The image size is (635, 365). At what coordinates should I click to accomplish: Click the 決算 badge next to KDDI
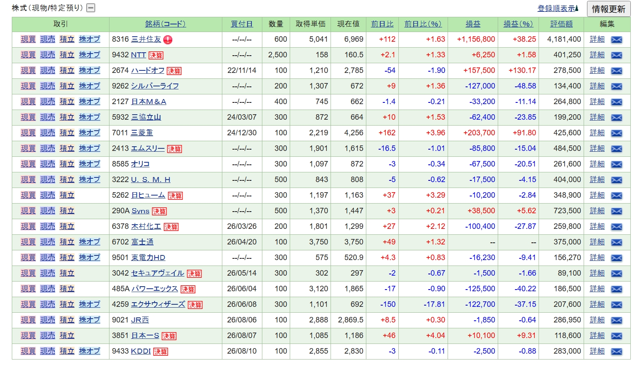click(x=160, y=352)
